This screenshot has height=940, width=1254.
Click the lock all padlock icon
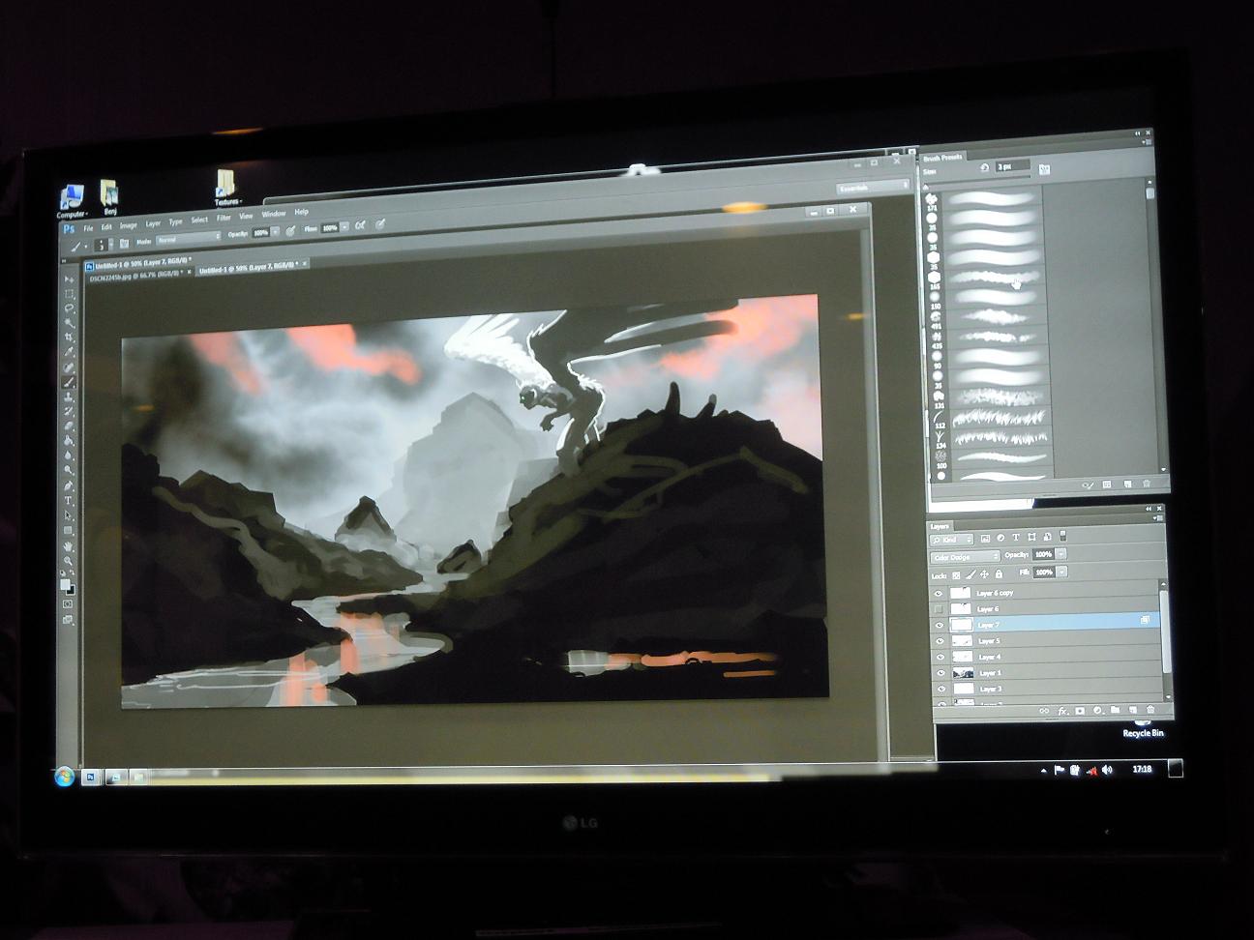(999, 574)
